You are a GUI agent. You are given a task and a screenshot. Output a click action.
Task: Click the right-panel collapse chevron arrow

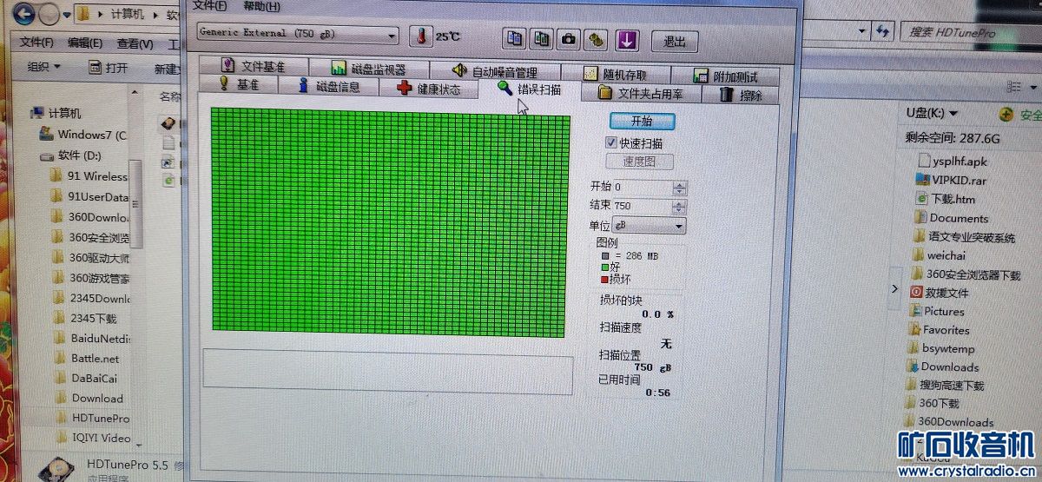point(894,289)
